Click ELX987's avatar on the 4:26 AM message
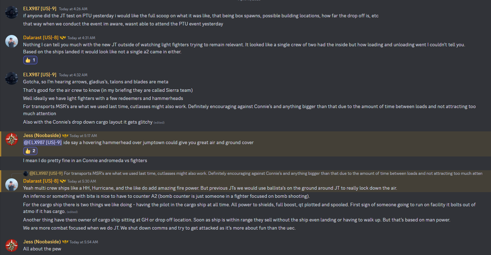 click(11, 12)
